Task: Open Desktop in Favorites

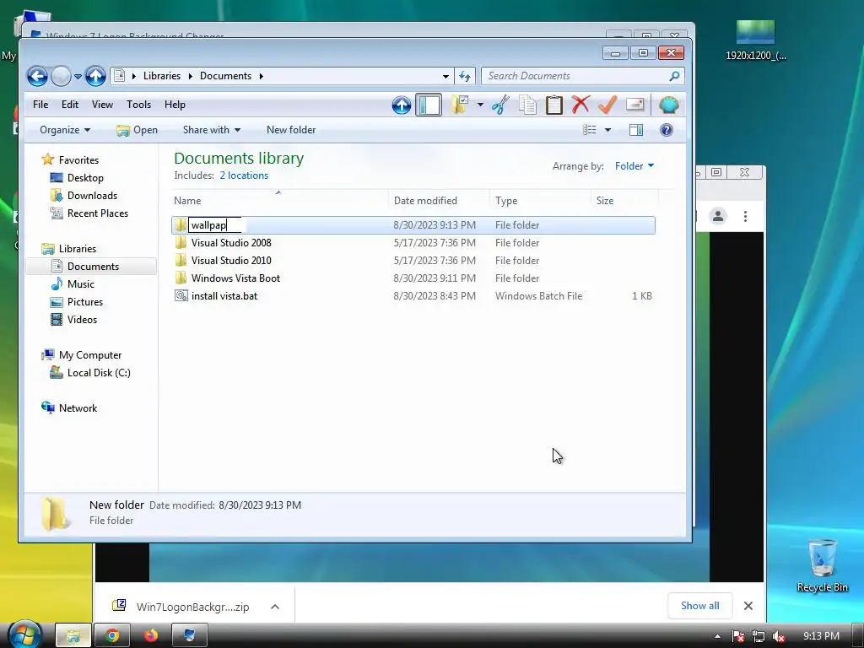Action: coord(85,178)
